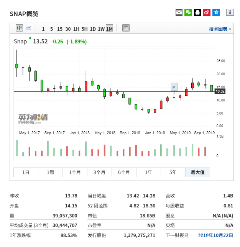Open the 技术图表 link
Viewport: 240px width, 247px height.
pyautogui.click(x=220, y=29)
